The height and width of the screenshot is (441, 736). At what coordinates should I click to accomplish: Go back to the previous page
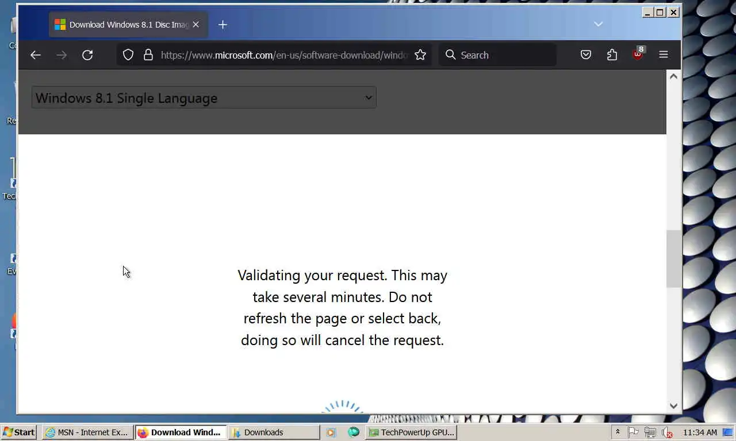point(36,55)
